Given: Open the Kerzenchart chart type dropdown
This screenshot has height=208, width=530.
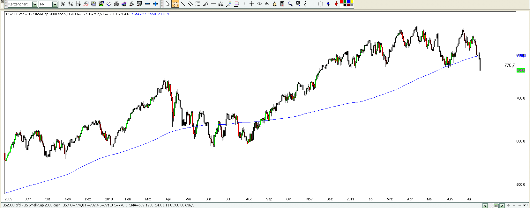Looking at the screenshot, I should (35, 4).
